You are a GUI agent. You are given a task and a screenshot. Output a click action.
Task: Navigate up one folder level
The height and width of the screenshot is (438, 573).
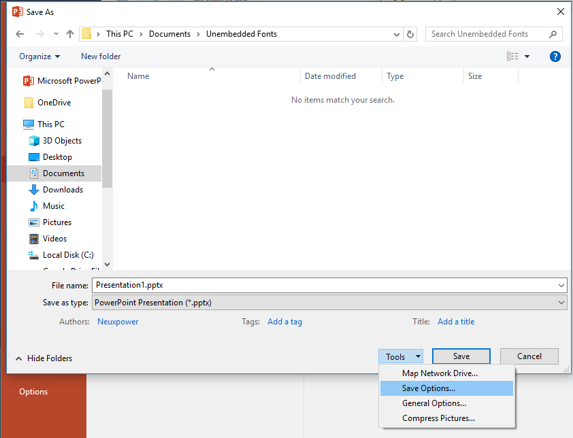(x=69, y=33)
